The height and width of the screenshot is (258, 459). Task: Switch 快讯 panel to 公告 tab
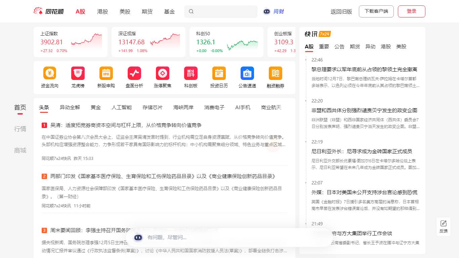339,47
